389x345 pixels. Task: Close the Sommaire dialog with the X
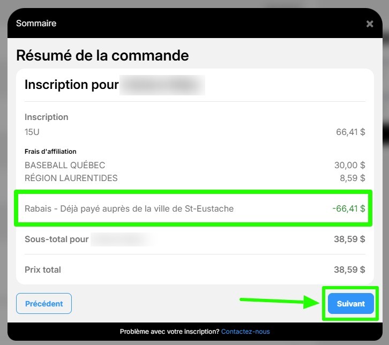(369, 24)
